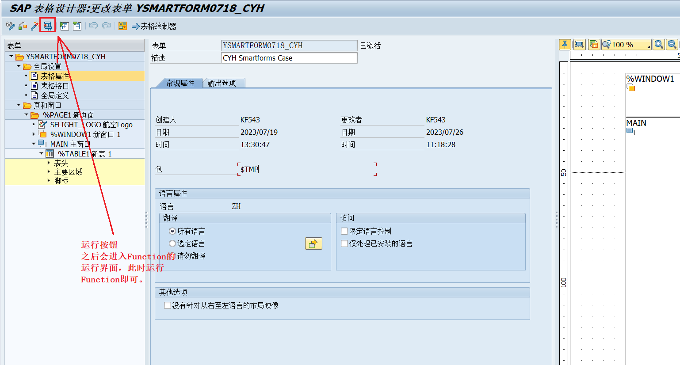
Task: Select the 选定语言 radio button
Action: [x=172, y=243]
